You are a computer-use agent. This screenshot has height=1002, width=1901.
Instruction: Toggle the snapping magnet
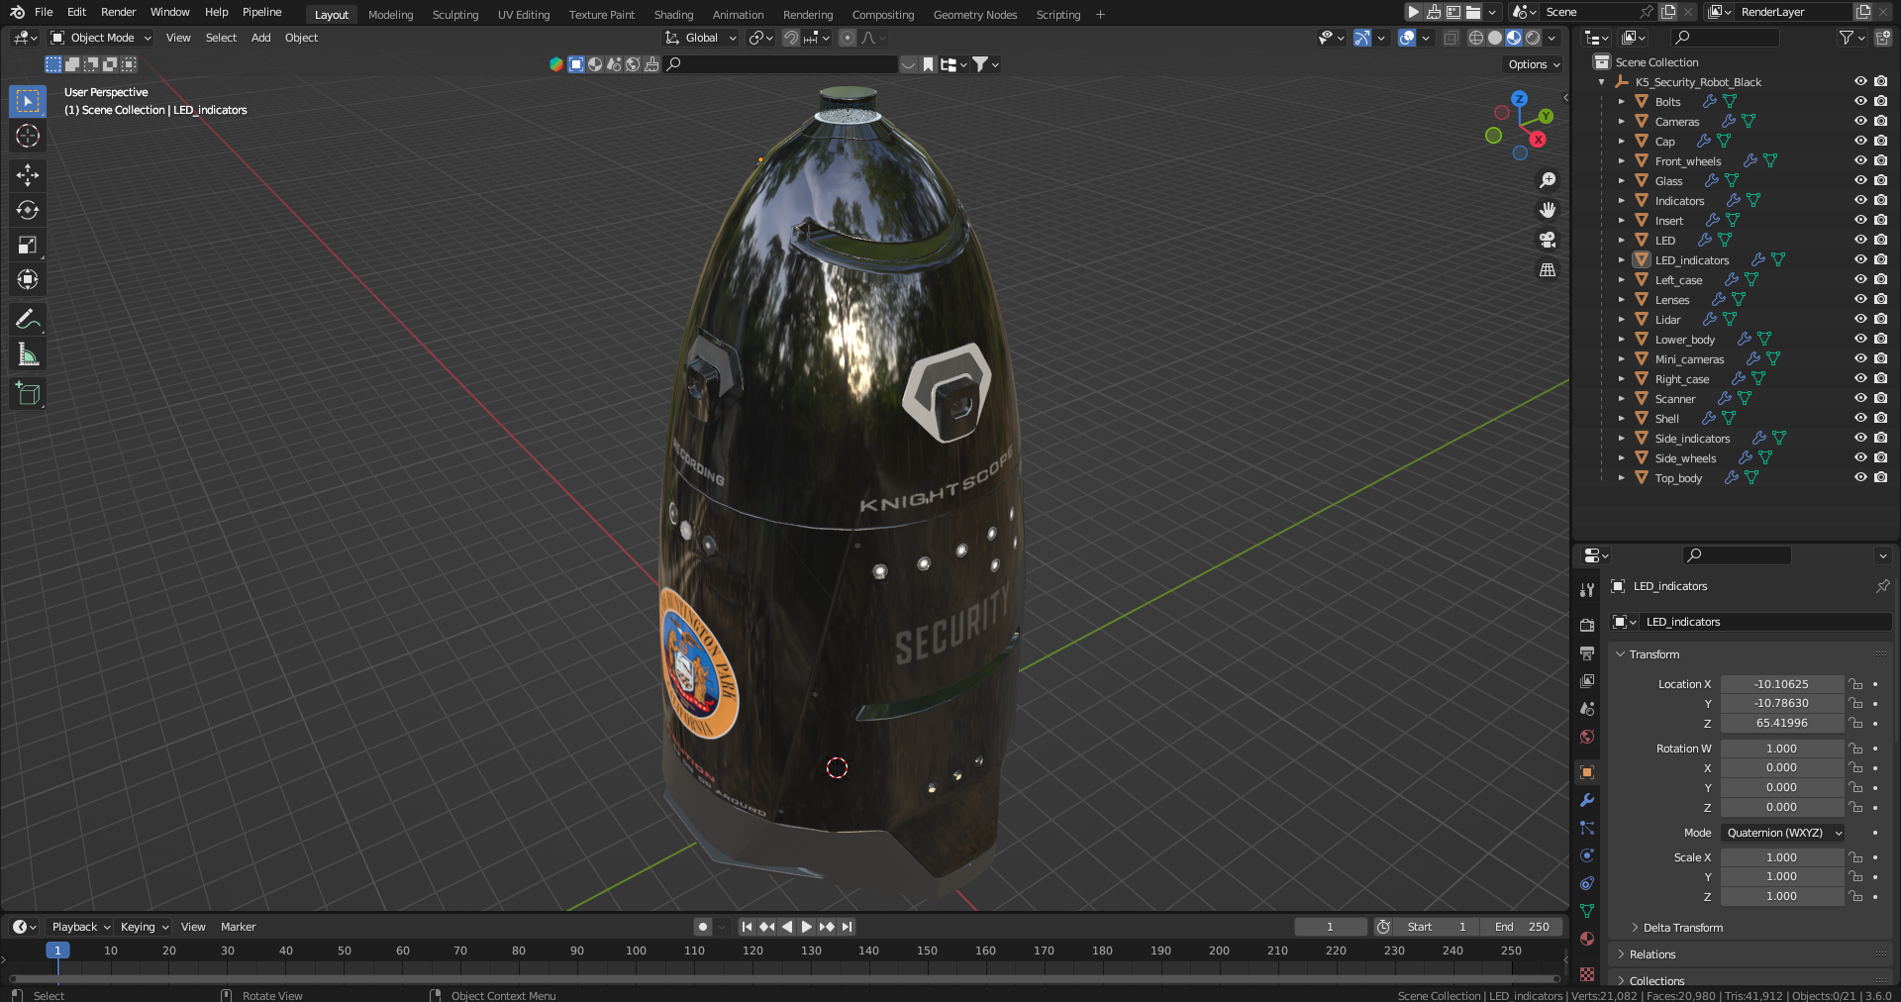(790, 38)
